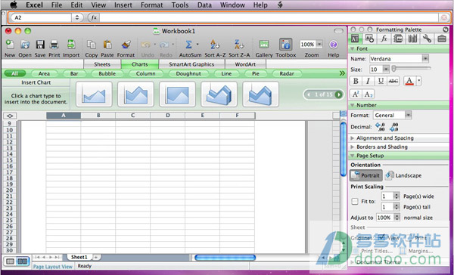Open the number Format dropdown

[408, 115]
